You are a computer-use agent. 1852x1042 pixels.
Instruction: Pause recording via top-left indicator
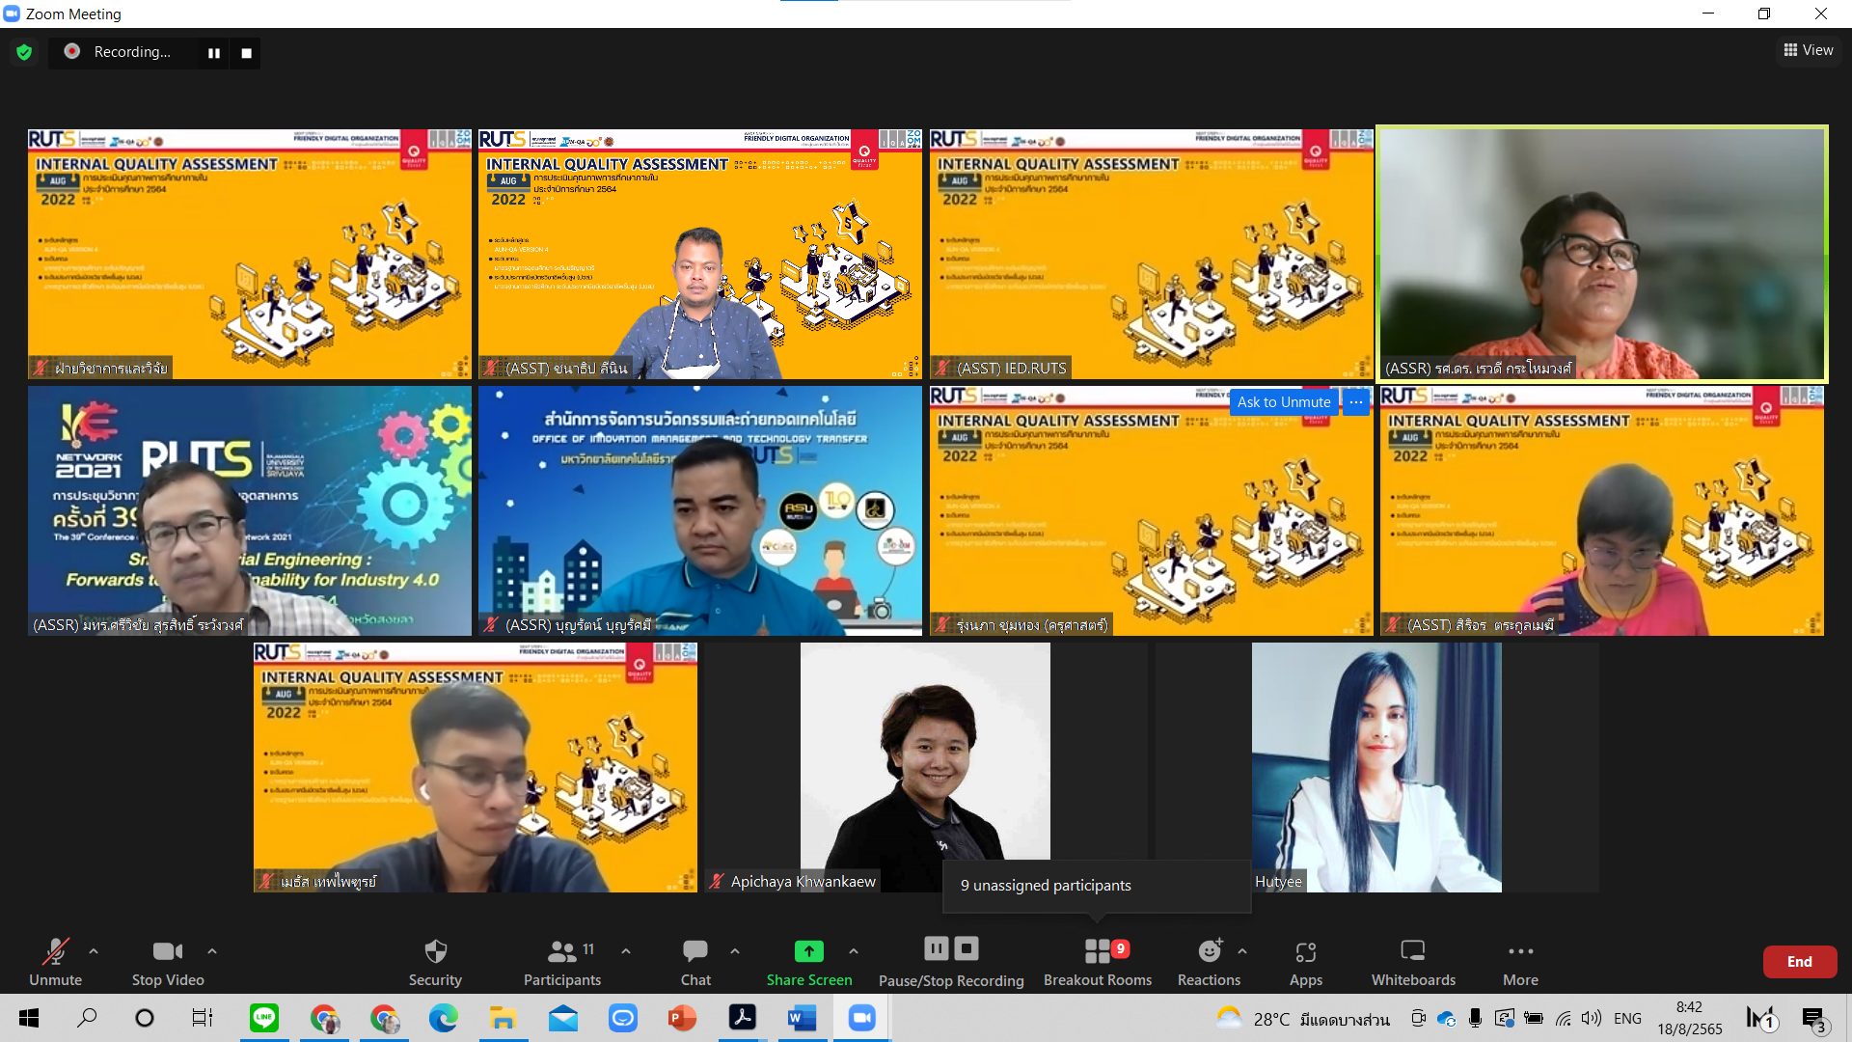(x=214, y=53)
